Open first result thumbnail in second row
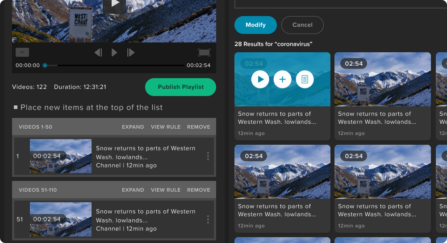Viewport: 447px width, 243px height. (282, 172)
